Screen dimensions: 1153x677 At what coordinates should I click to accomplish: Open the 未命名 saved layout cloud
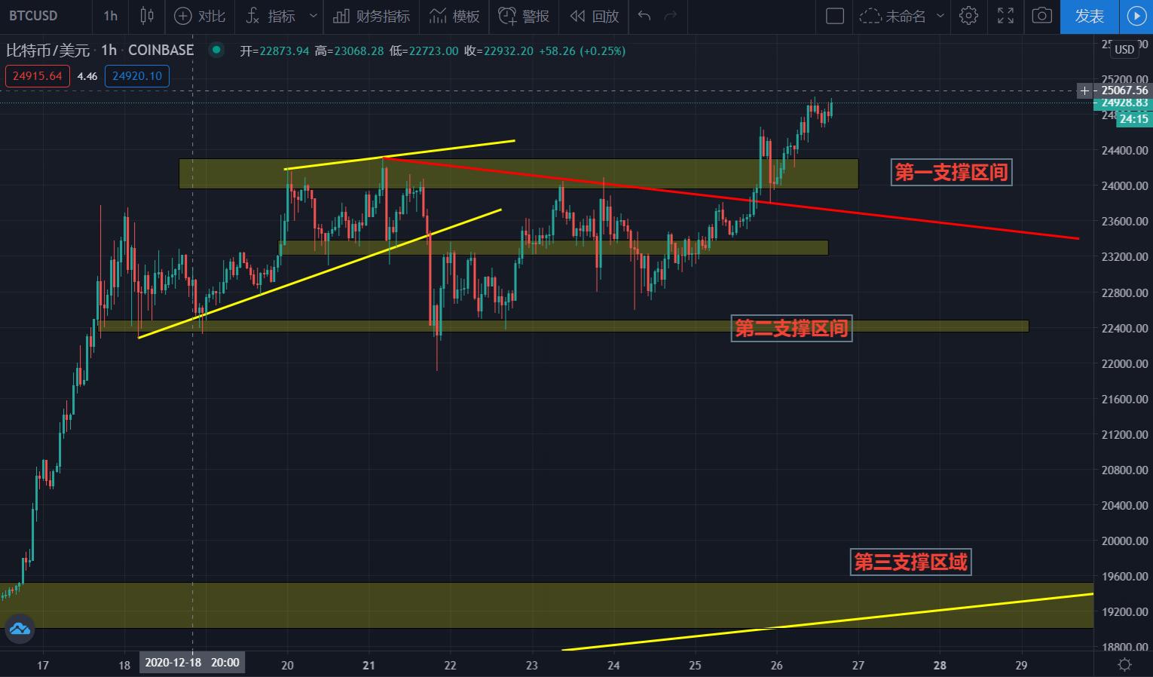(892, 16)
